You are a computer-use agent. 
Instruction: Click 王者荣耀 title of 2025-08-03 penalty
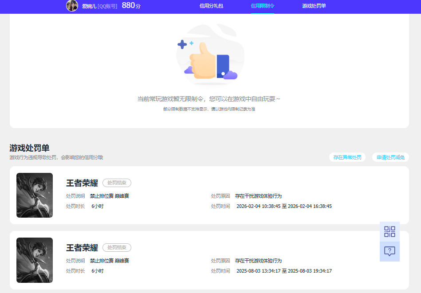click(x=82, y=248)
